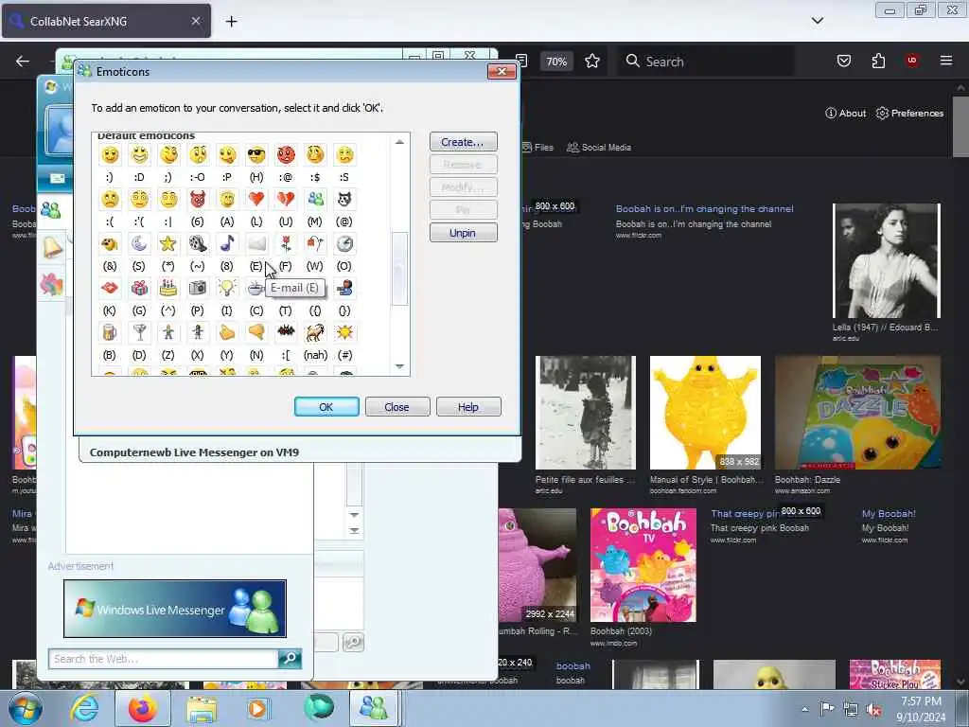Open the About link

tap(845, 114)
